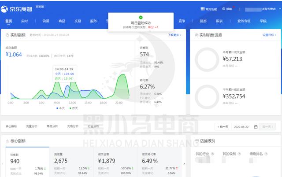Open the 业务专区 tab
This screenshot has width=282, height=177.
[x=244, y=21]
